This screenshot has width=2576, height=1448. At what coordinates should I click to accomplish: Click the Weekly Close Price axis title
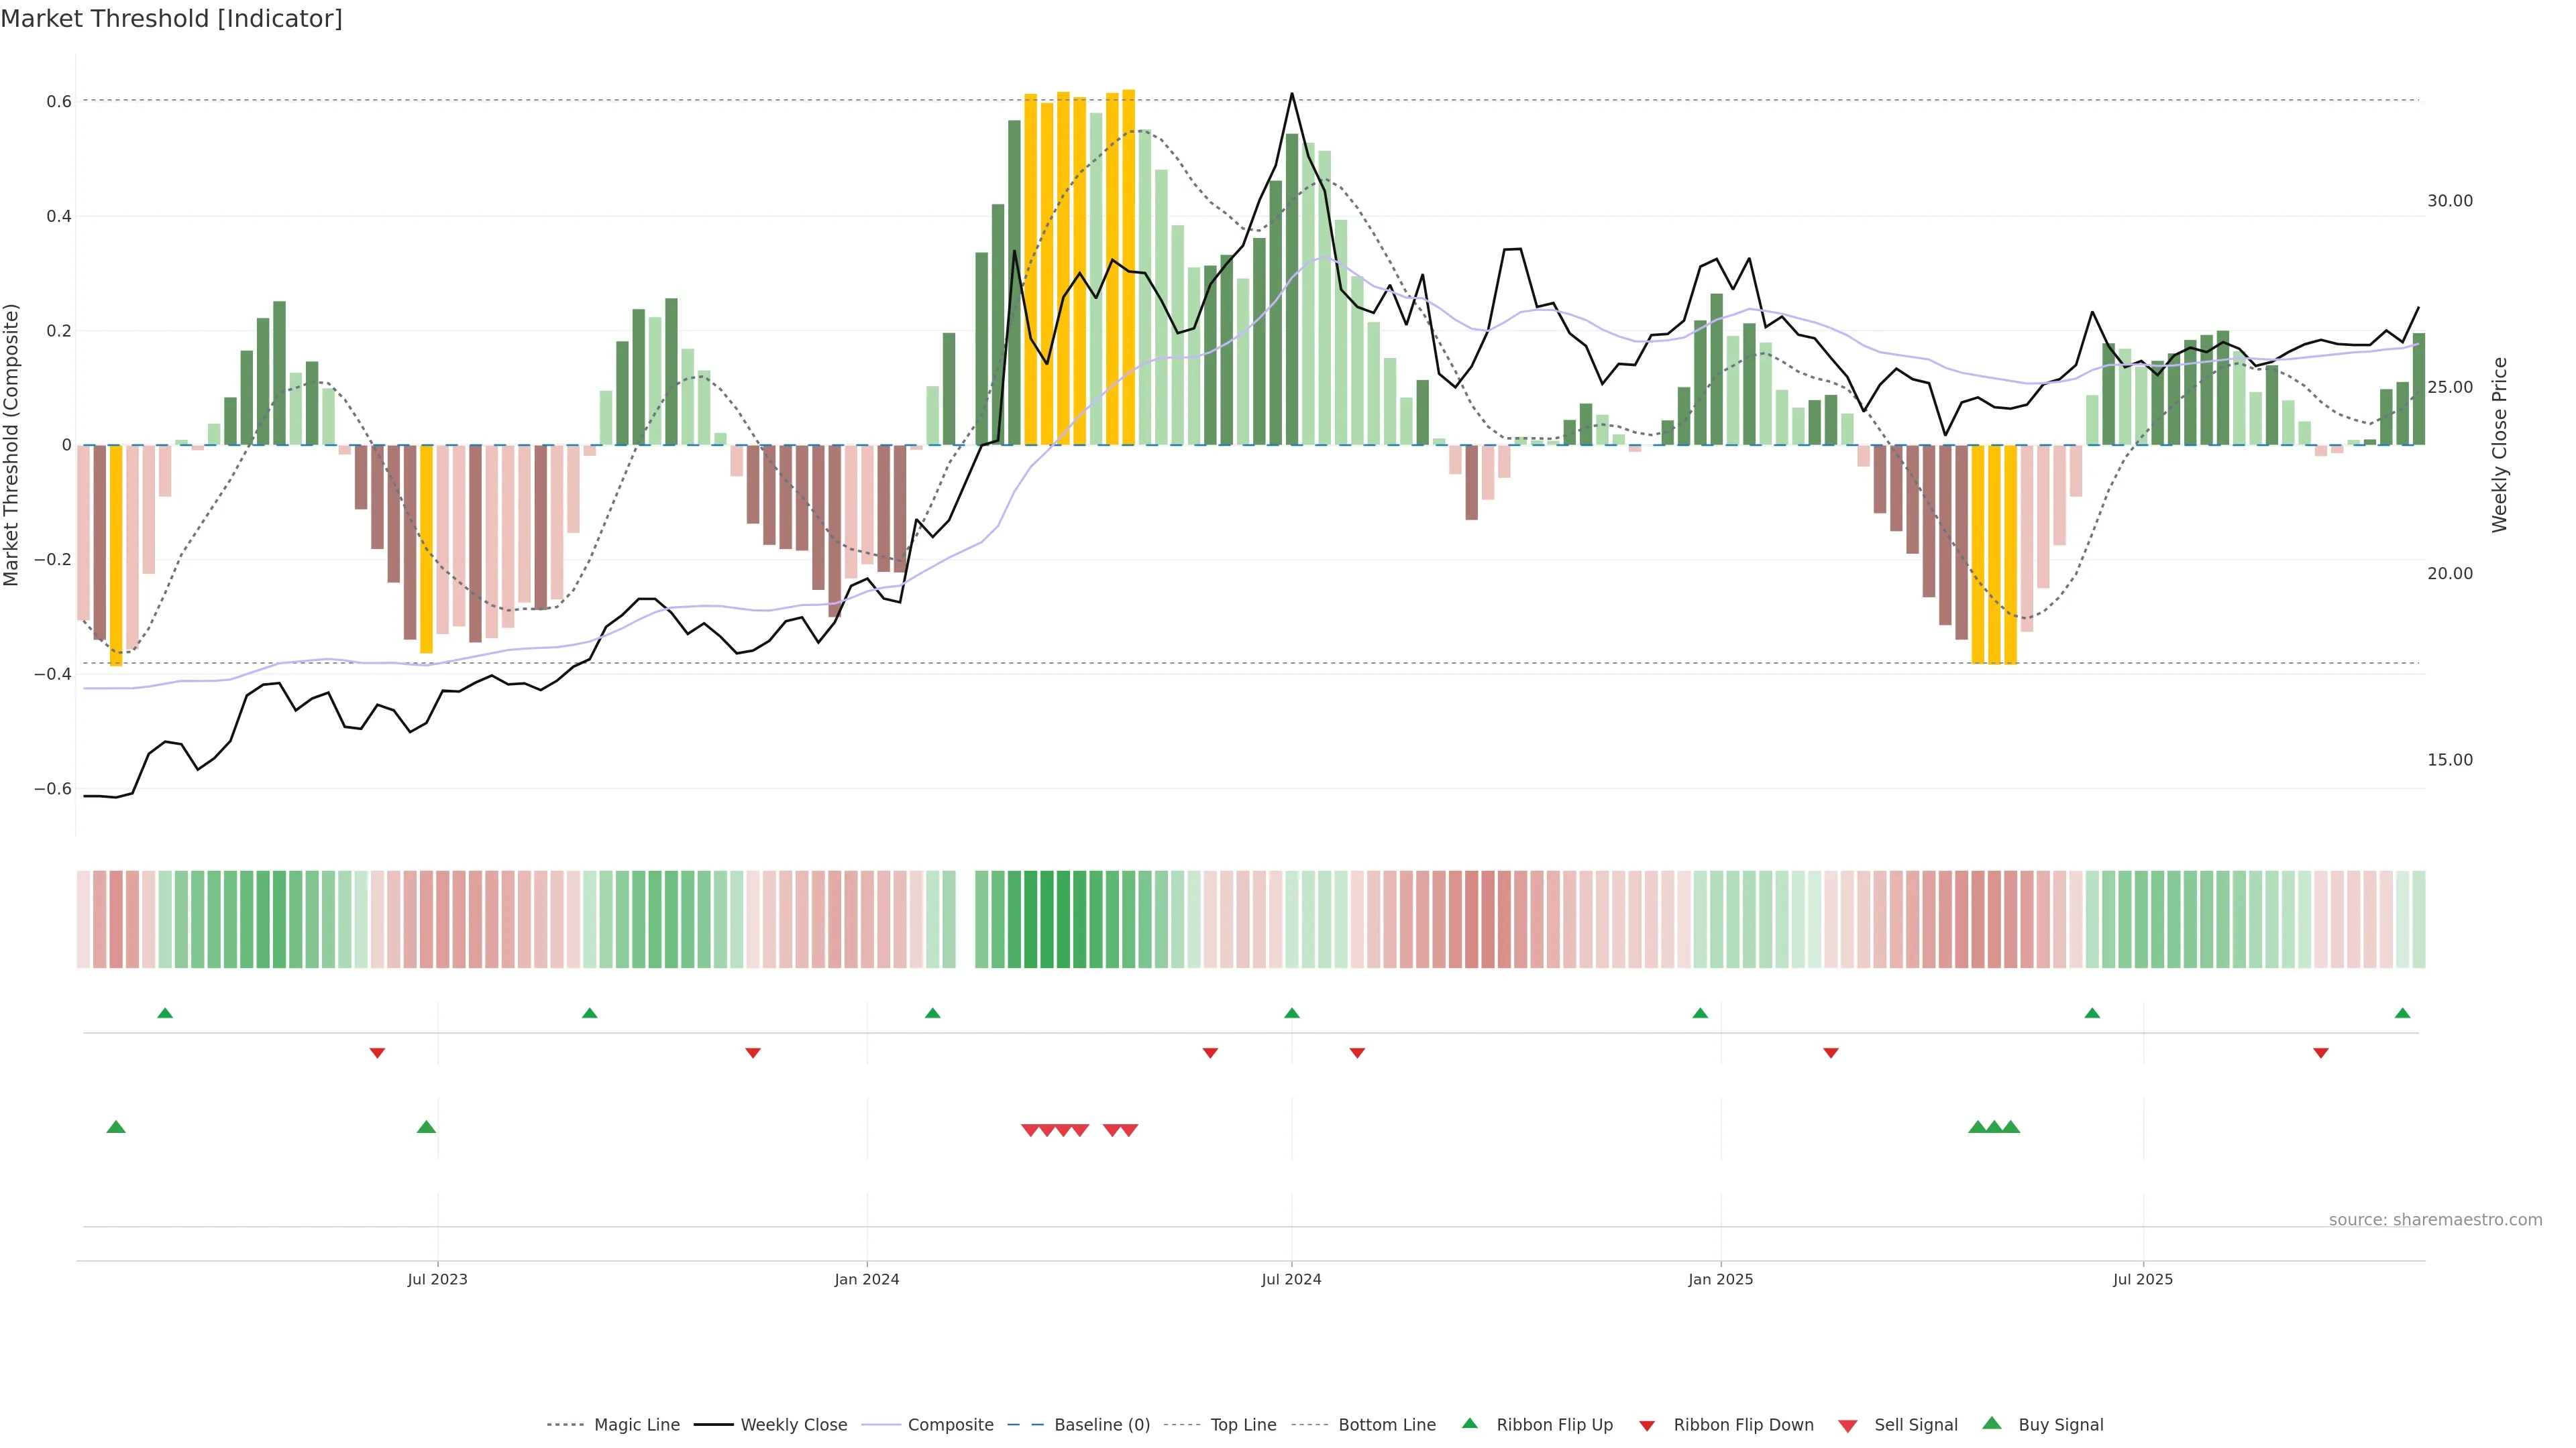click(2499, 444)
